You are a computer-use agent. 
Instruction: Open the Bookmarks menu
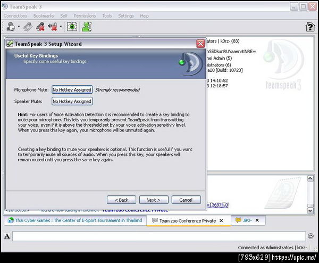click(x=44, y=16)
